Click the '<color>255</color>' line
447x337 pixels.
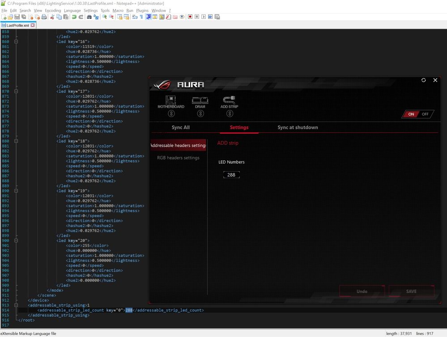(x=87, y=245)
